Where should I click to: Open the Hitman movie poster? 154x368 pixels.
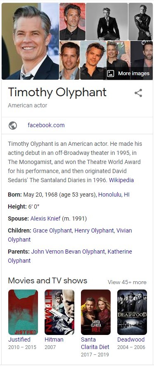[x=59, y=312]
